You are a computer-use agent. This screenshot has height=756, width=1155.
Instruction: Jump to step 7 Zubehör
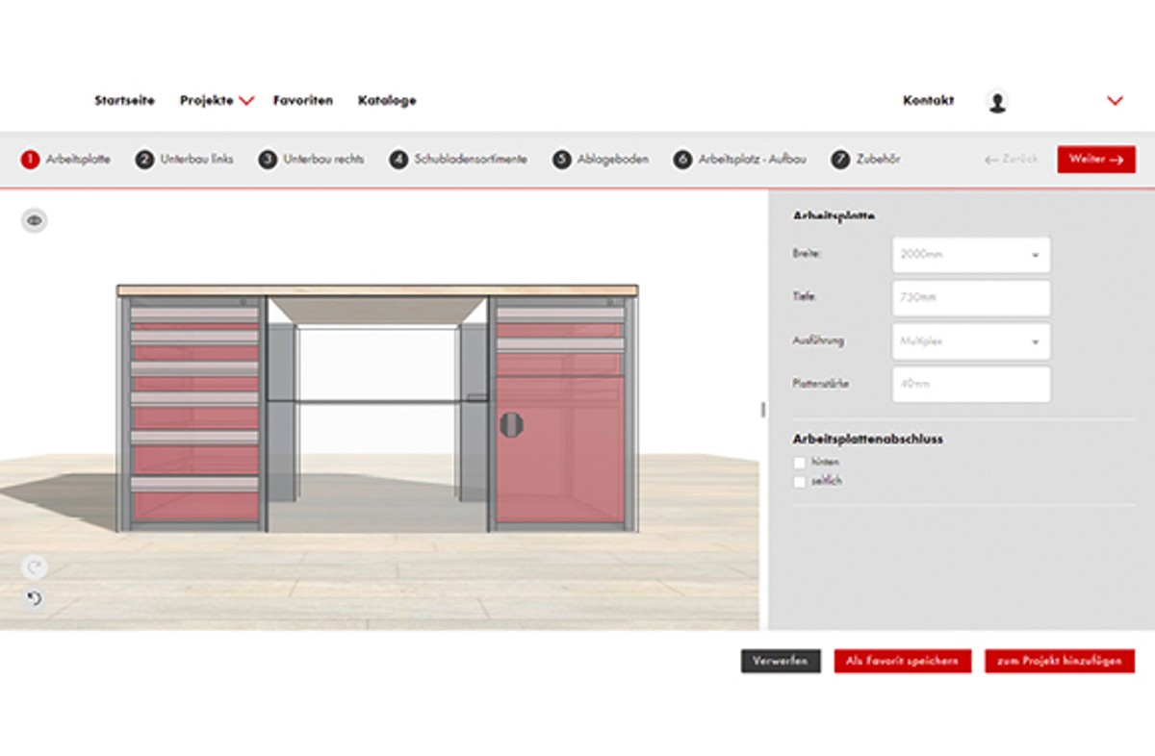pyautogui.click(x=865, y=160)
